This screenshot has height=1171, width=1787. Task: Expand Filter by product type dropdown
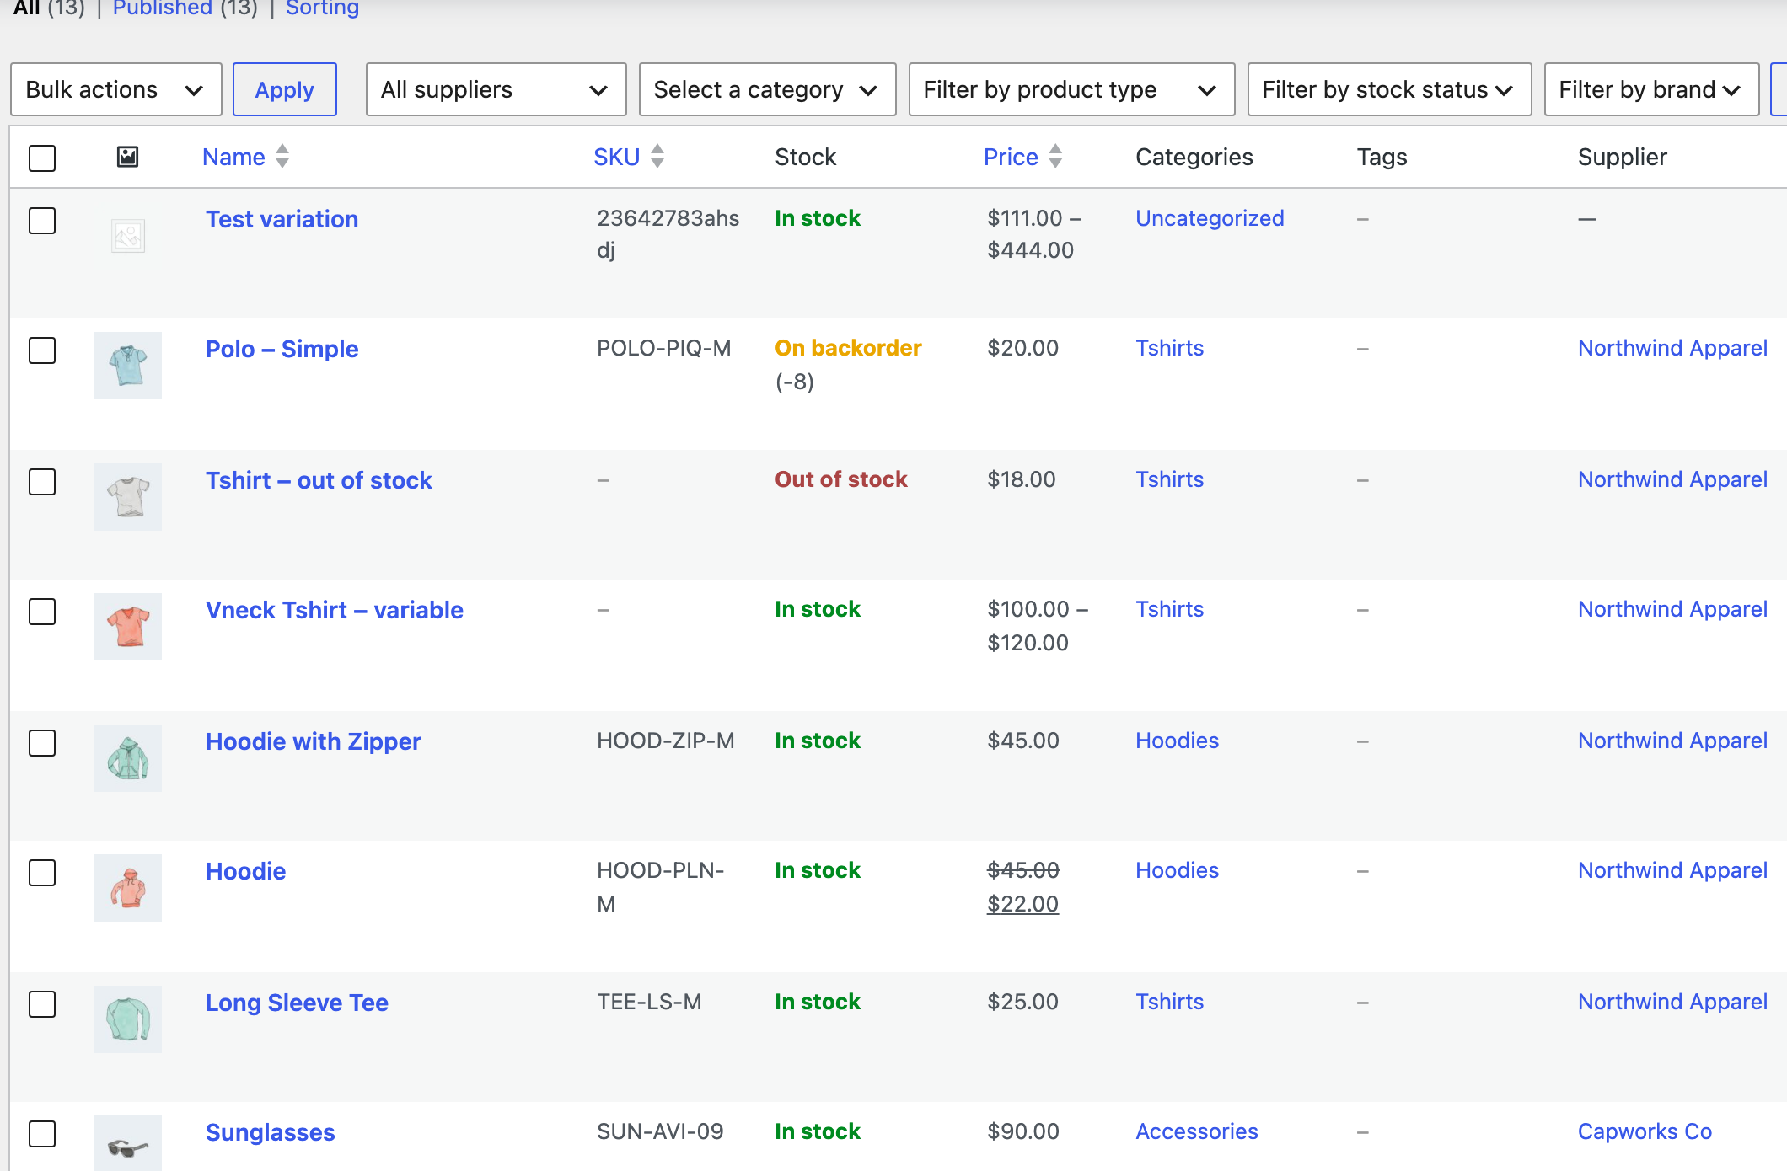click(x=1072, y=89)
